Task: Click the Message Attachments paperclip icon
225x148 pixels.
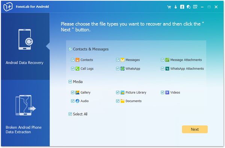Action: point(167,60)
